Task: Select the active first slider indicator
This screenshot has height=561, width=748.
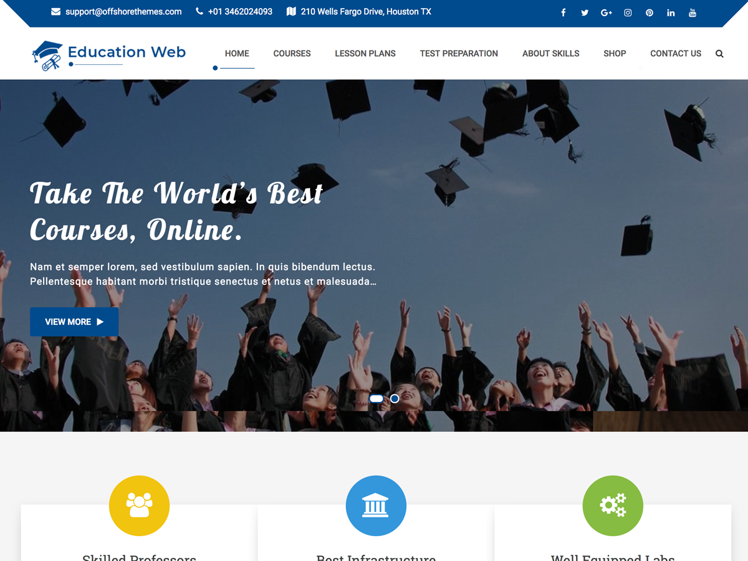Action: click(x=376, y=398)
